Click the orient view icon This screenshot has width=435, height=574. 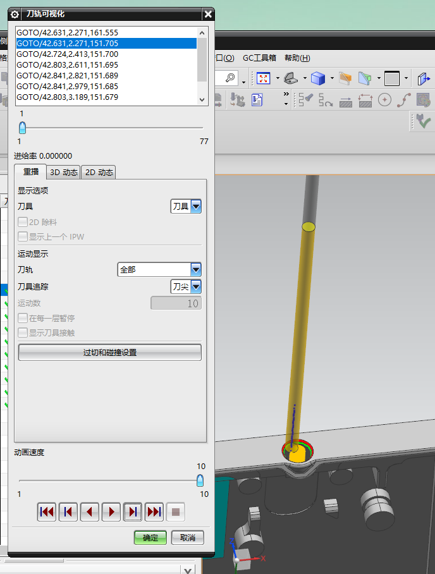(x=291, y=78)
